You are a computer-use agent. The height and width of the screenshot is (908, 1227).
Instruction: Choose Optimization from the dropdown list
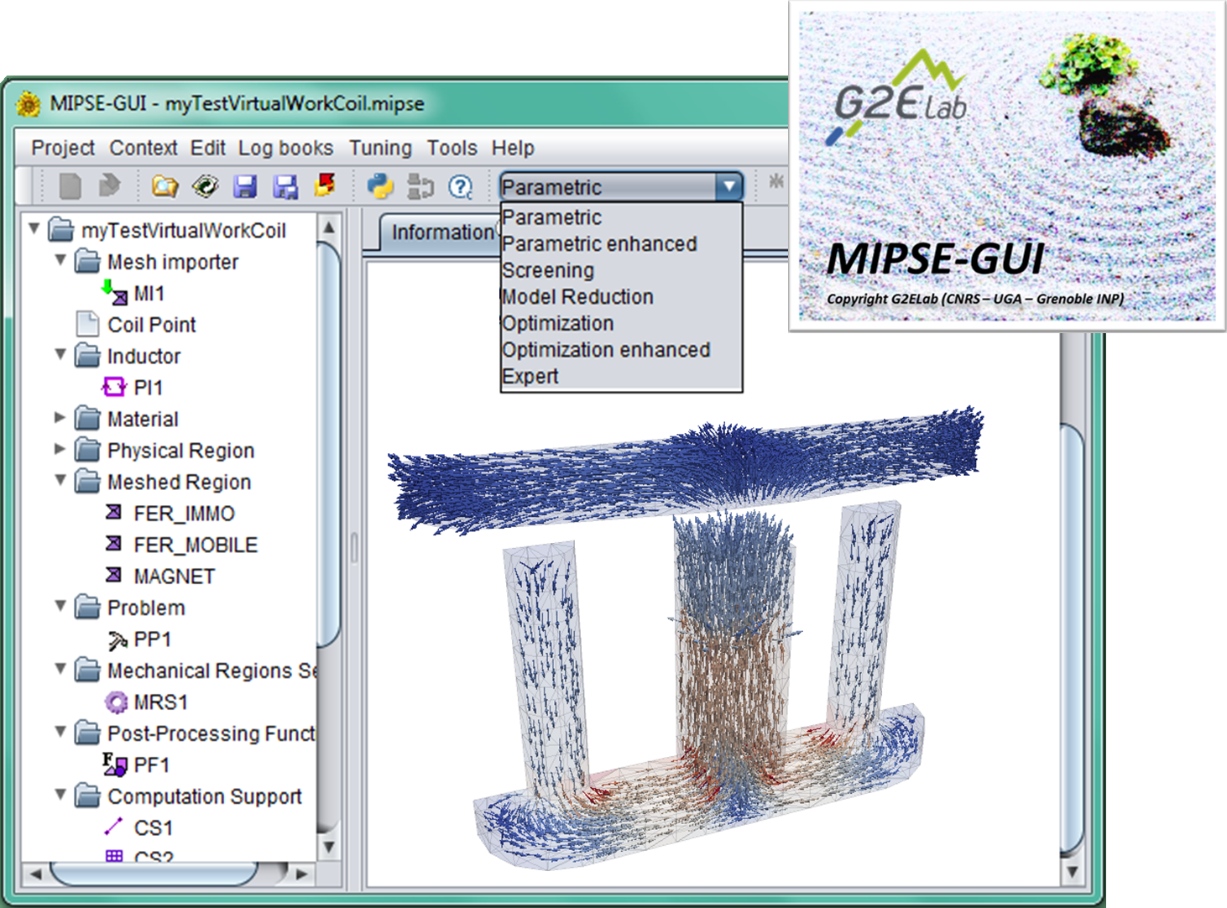click(x=621, y=323)
